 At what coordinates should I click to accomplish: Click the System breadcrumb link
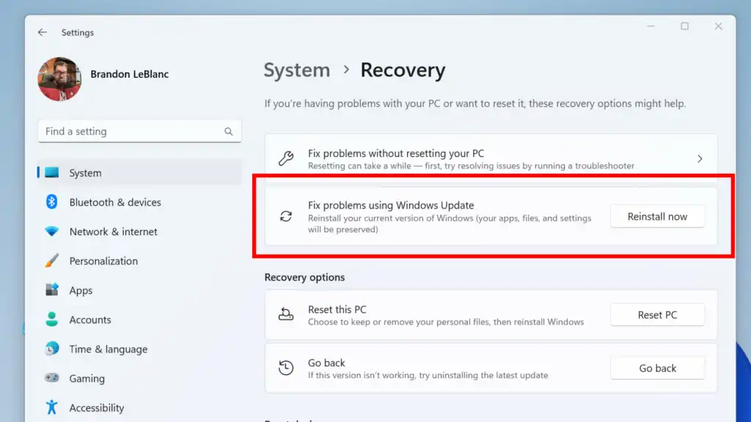point(297,70)
